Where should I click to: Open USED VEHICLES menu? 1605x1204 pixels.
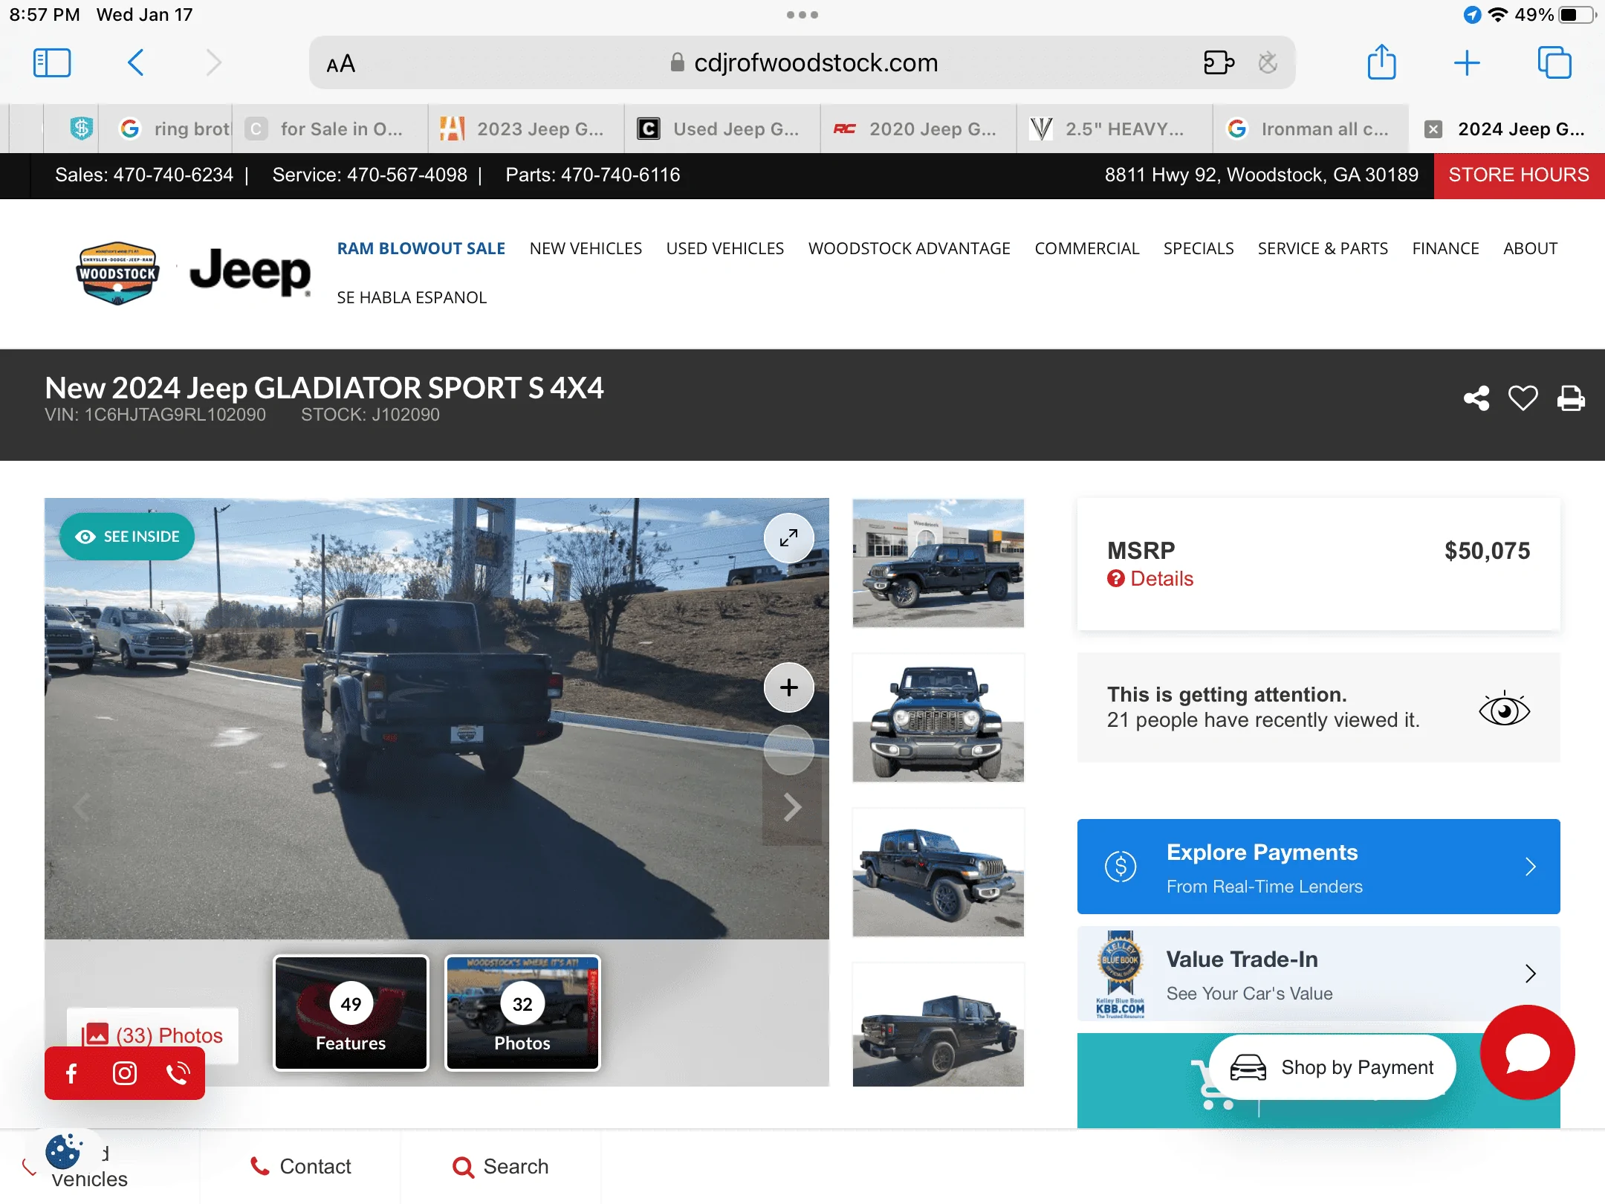click(725, 248)
